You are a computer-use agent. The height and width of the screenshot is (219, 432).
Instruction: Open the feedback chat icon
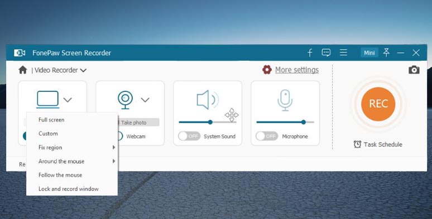326,52
